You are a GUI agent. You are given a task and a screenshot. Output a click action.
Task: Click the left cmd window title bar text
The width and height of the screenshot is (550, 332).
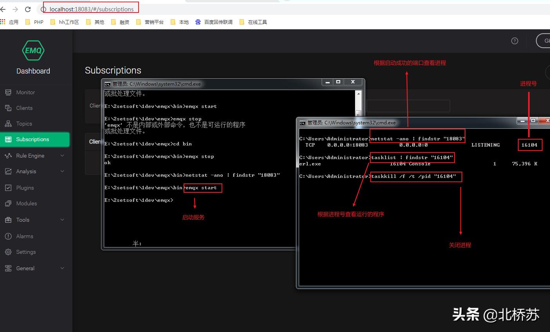pyautogui.click(x=157, y=84)
